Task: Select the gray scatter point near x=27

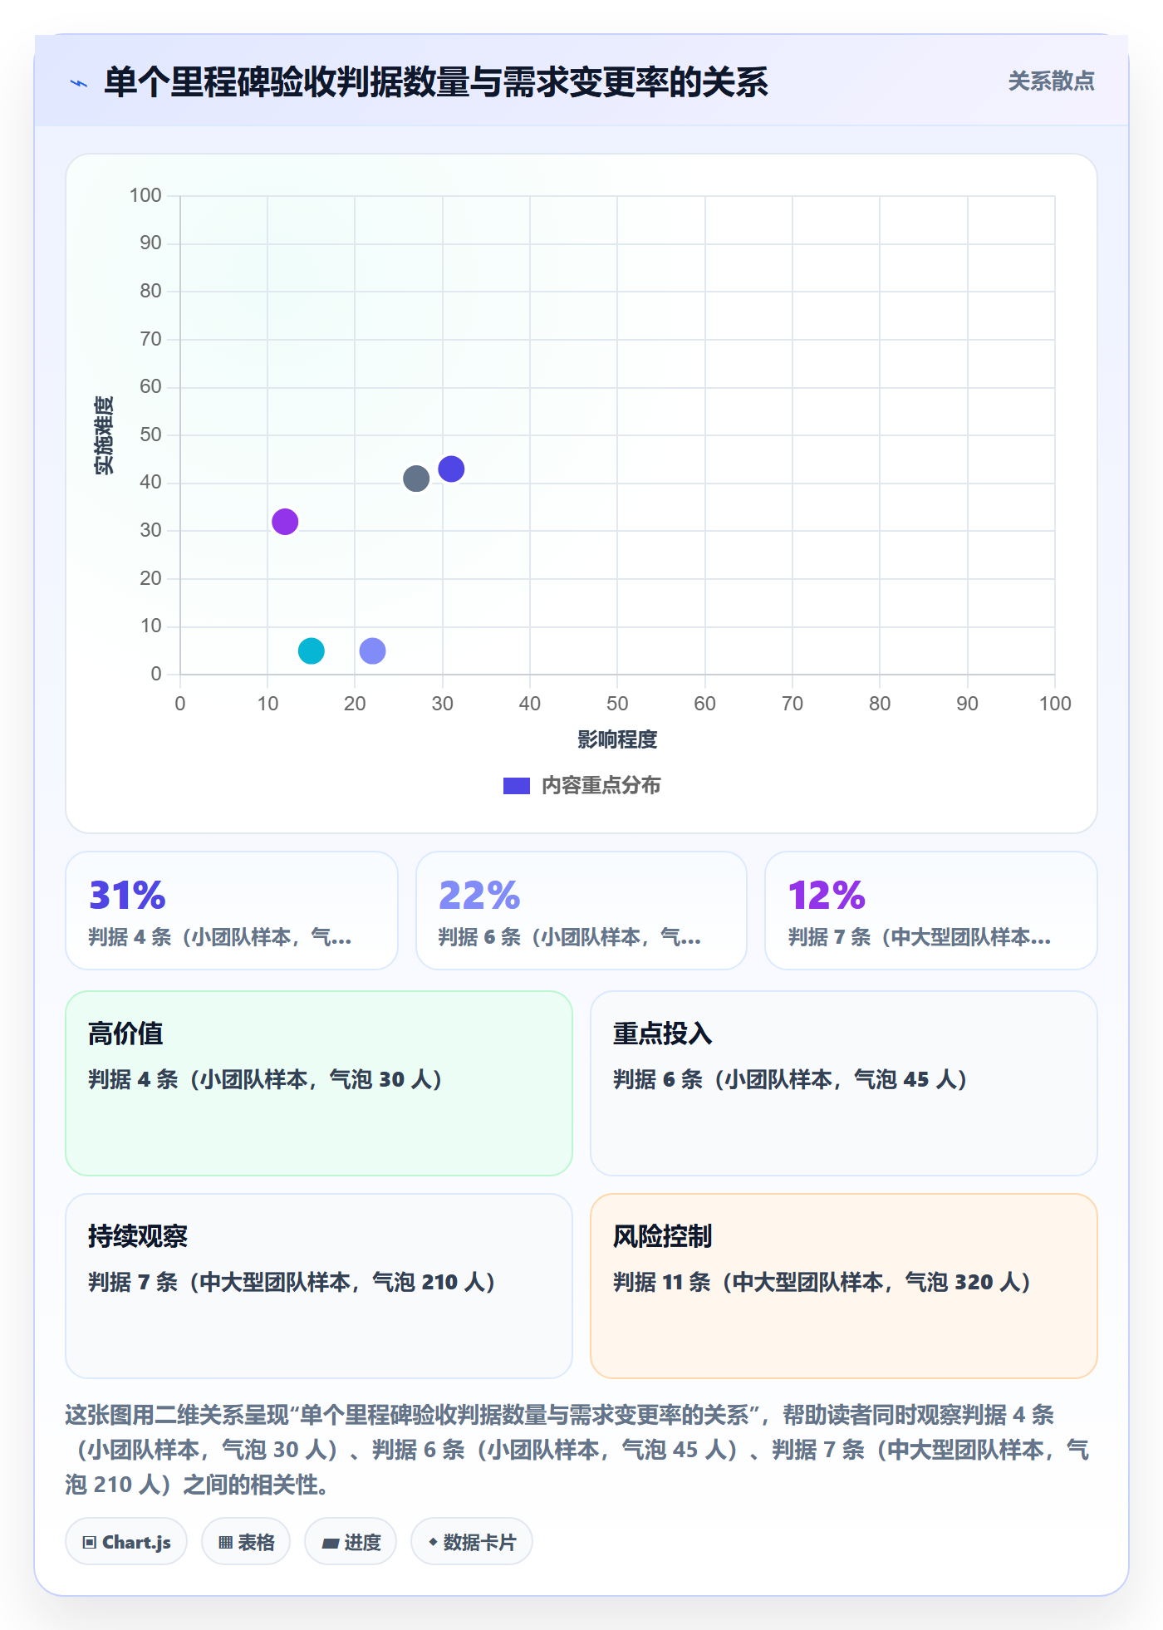Action: [x=416, y=479]
